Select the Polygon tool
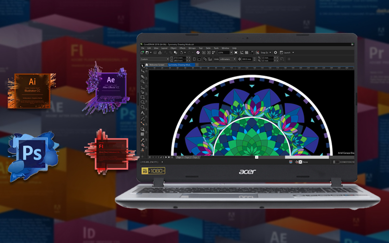Screen dimensions: 389x243 [x=142, y=107]
